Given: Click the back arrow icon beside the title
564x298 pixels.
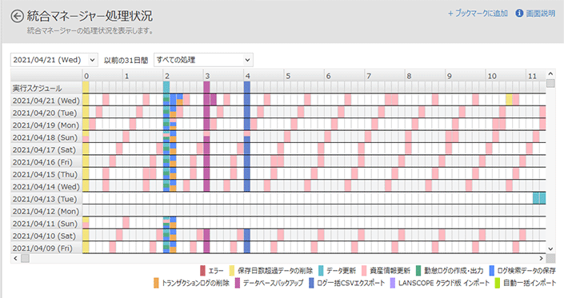Looking at the screenshot, I should pyautogui.click(x=17, y=17).
